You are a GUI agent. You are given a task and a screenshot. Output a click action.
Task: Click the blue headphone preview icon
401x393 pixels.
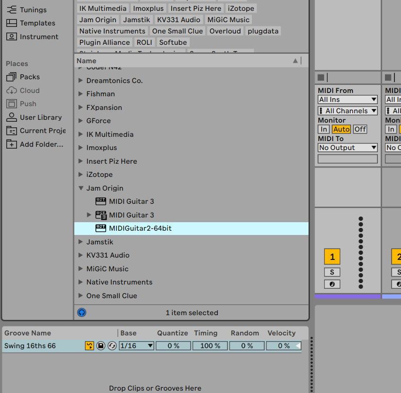pyautogui.click(x=82, y=312)
